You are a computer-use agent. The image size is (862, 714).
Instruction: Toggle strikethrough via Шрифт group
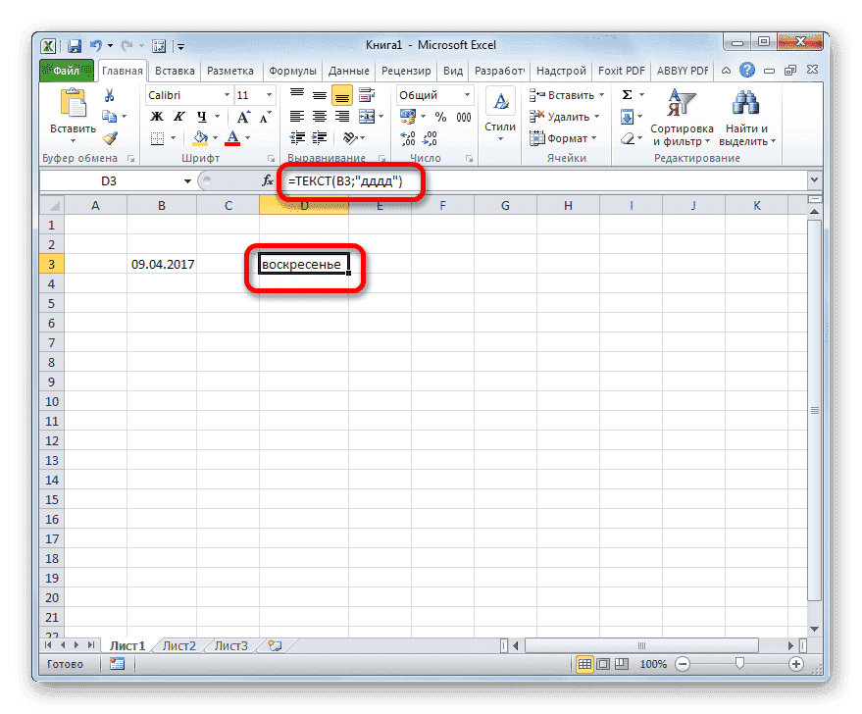click(x=271, y=157)
